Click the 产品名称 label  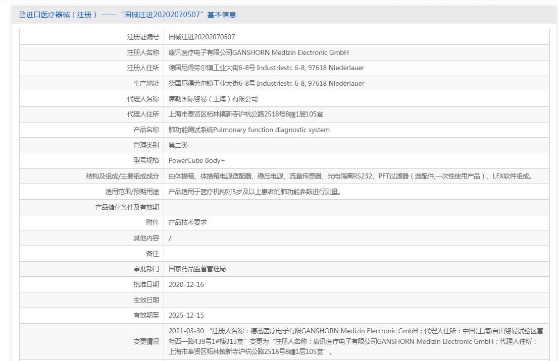(146, 130)
